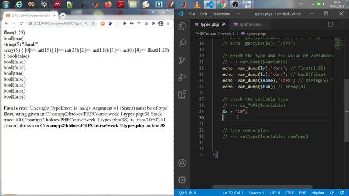Viewport: 349px width, 196px height.
Task: Click the types.php breadcrumb
Action: click(x=256, y=34)
